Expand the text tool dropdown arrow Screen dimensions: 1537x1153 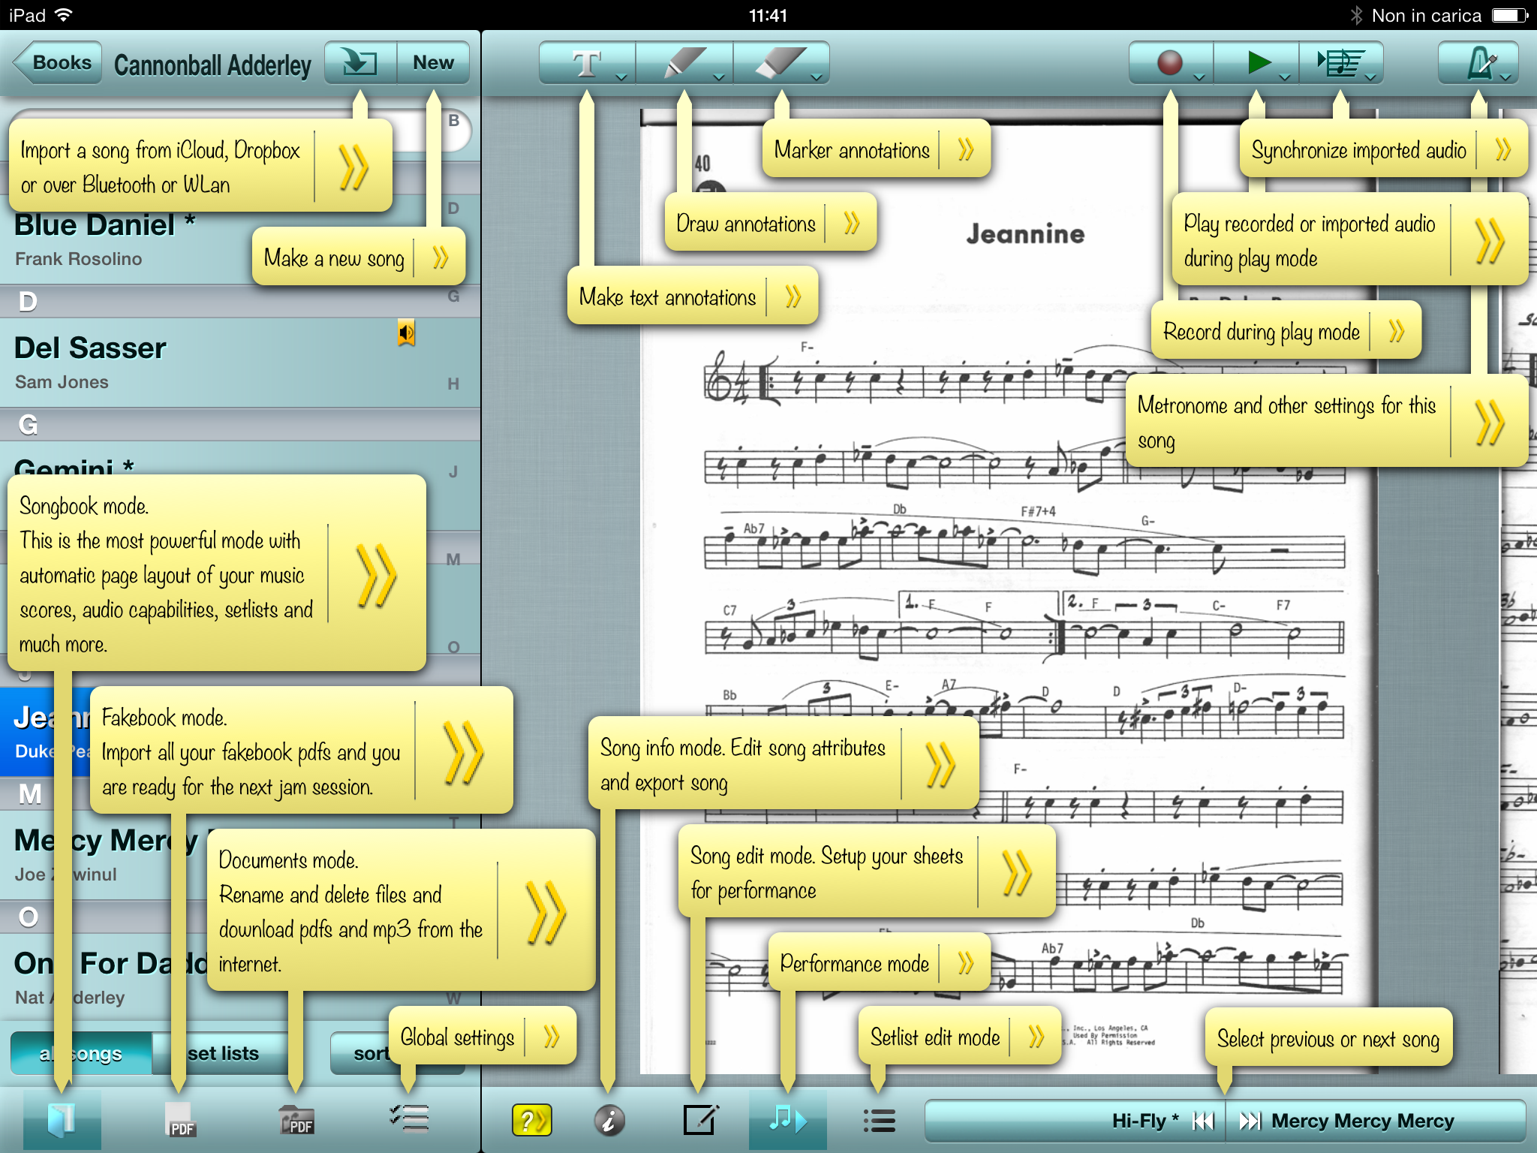point(621,77)
